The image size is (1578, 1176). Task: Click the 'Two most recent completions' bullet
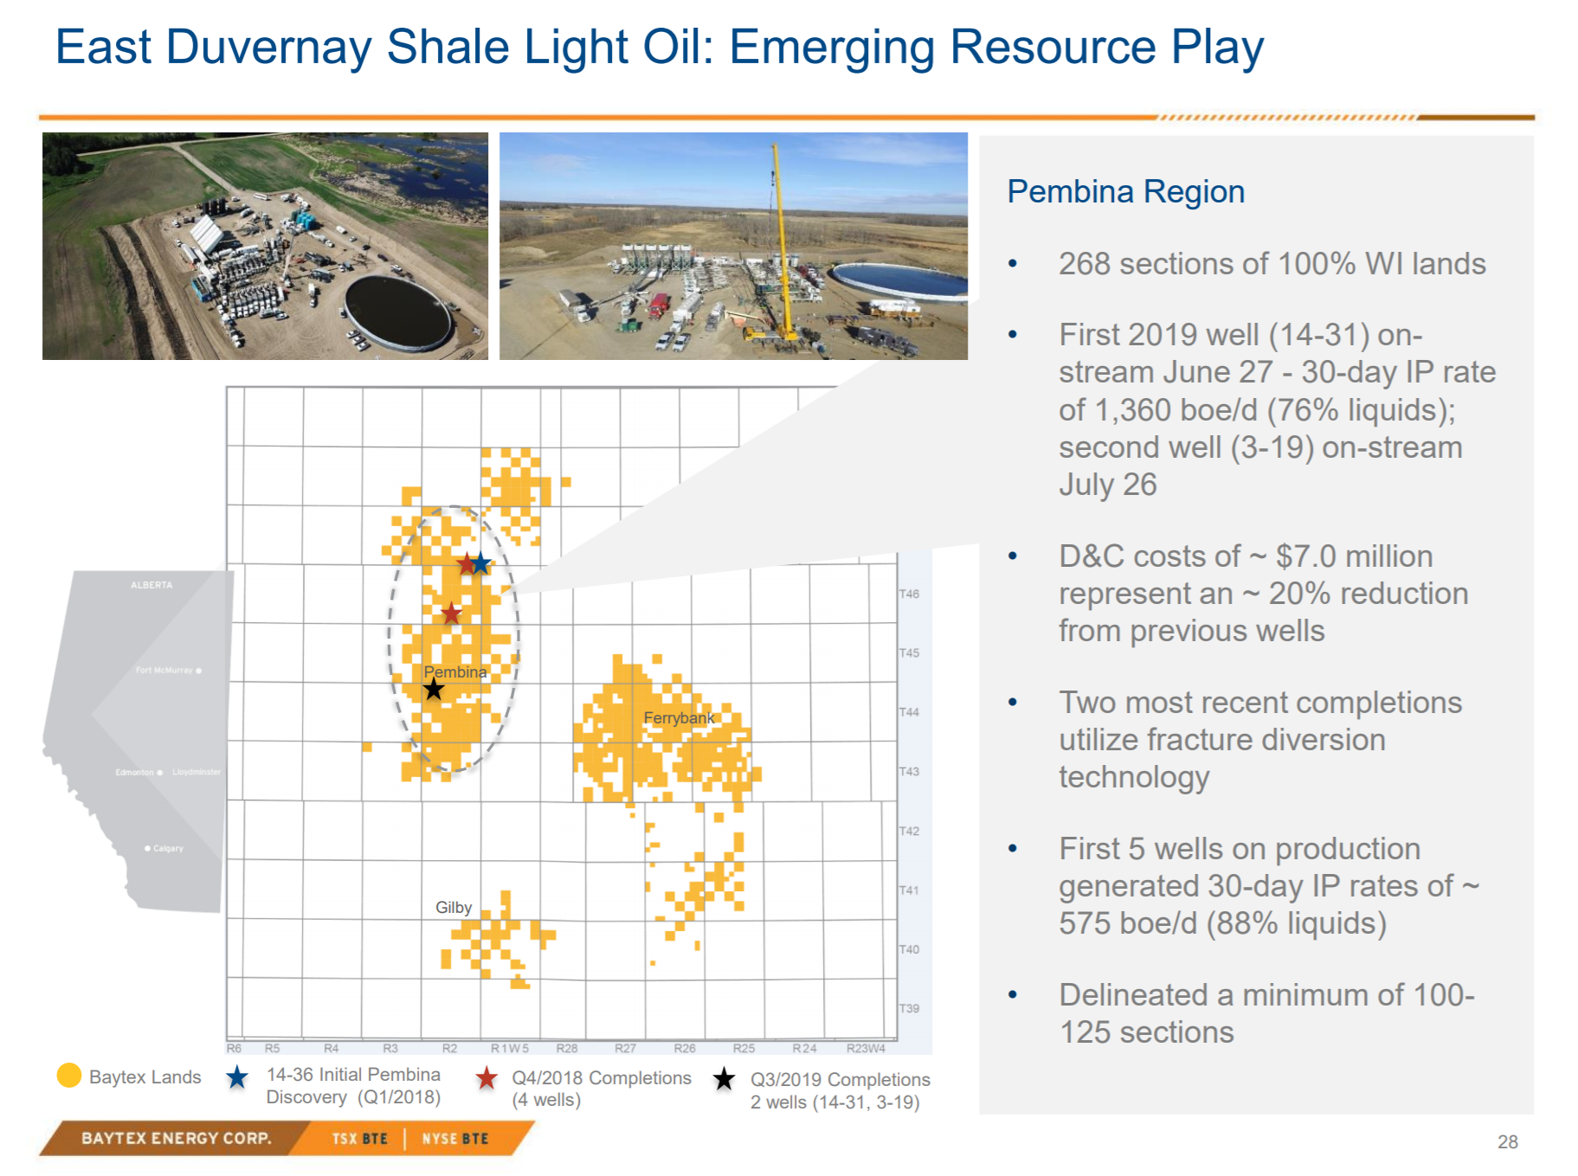pos(1260,740)
